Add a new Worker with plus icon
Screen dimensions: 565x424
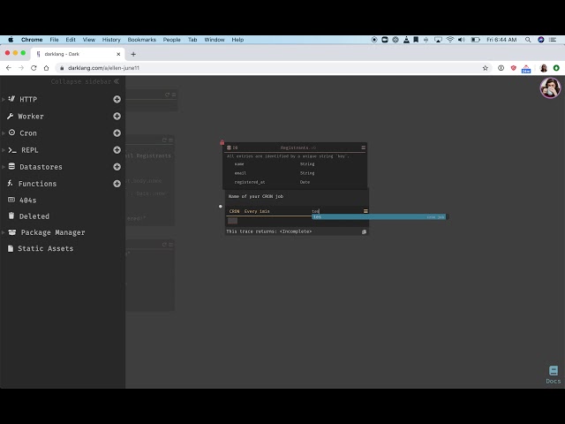[117, 116]
